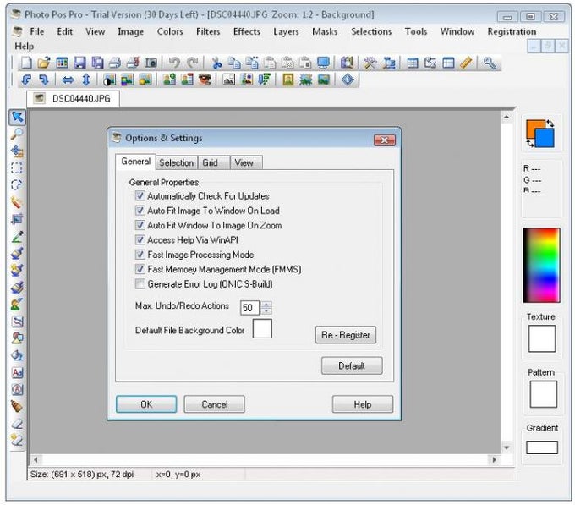Select the arrow pointer tool
The width and height of the screenshot is (575, 505).
click(x=17, y=118)
